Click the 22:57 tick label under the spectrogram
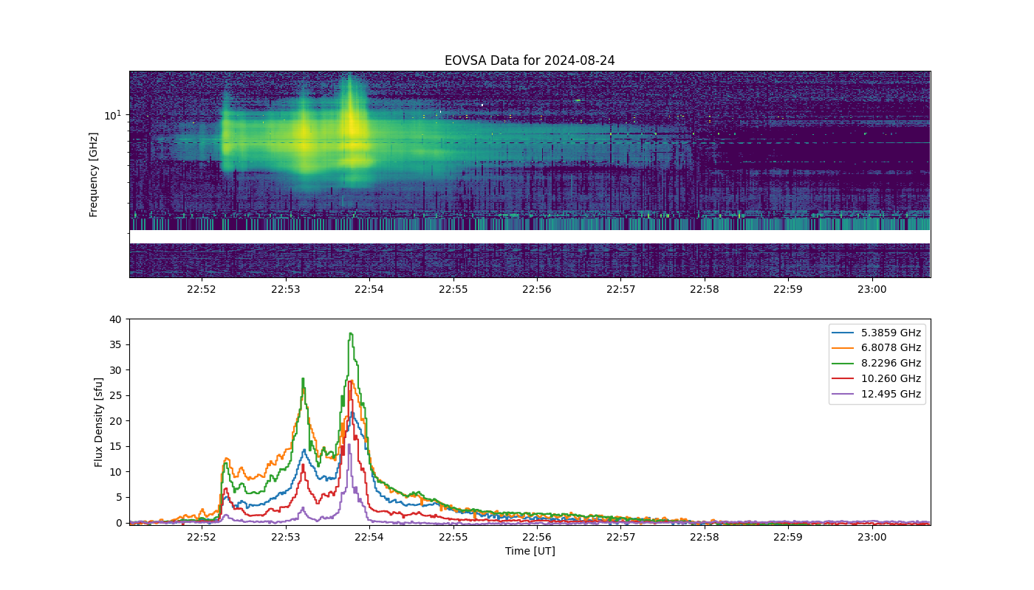 point(620,290)
